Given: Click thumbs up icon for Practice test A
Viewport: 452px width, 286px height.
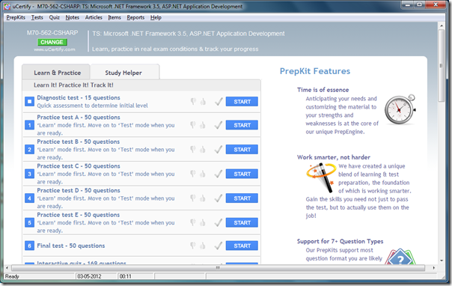Looking at the screenshot, I should click(203, 125).
